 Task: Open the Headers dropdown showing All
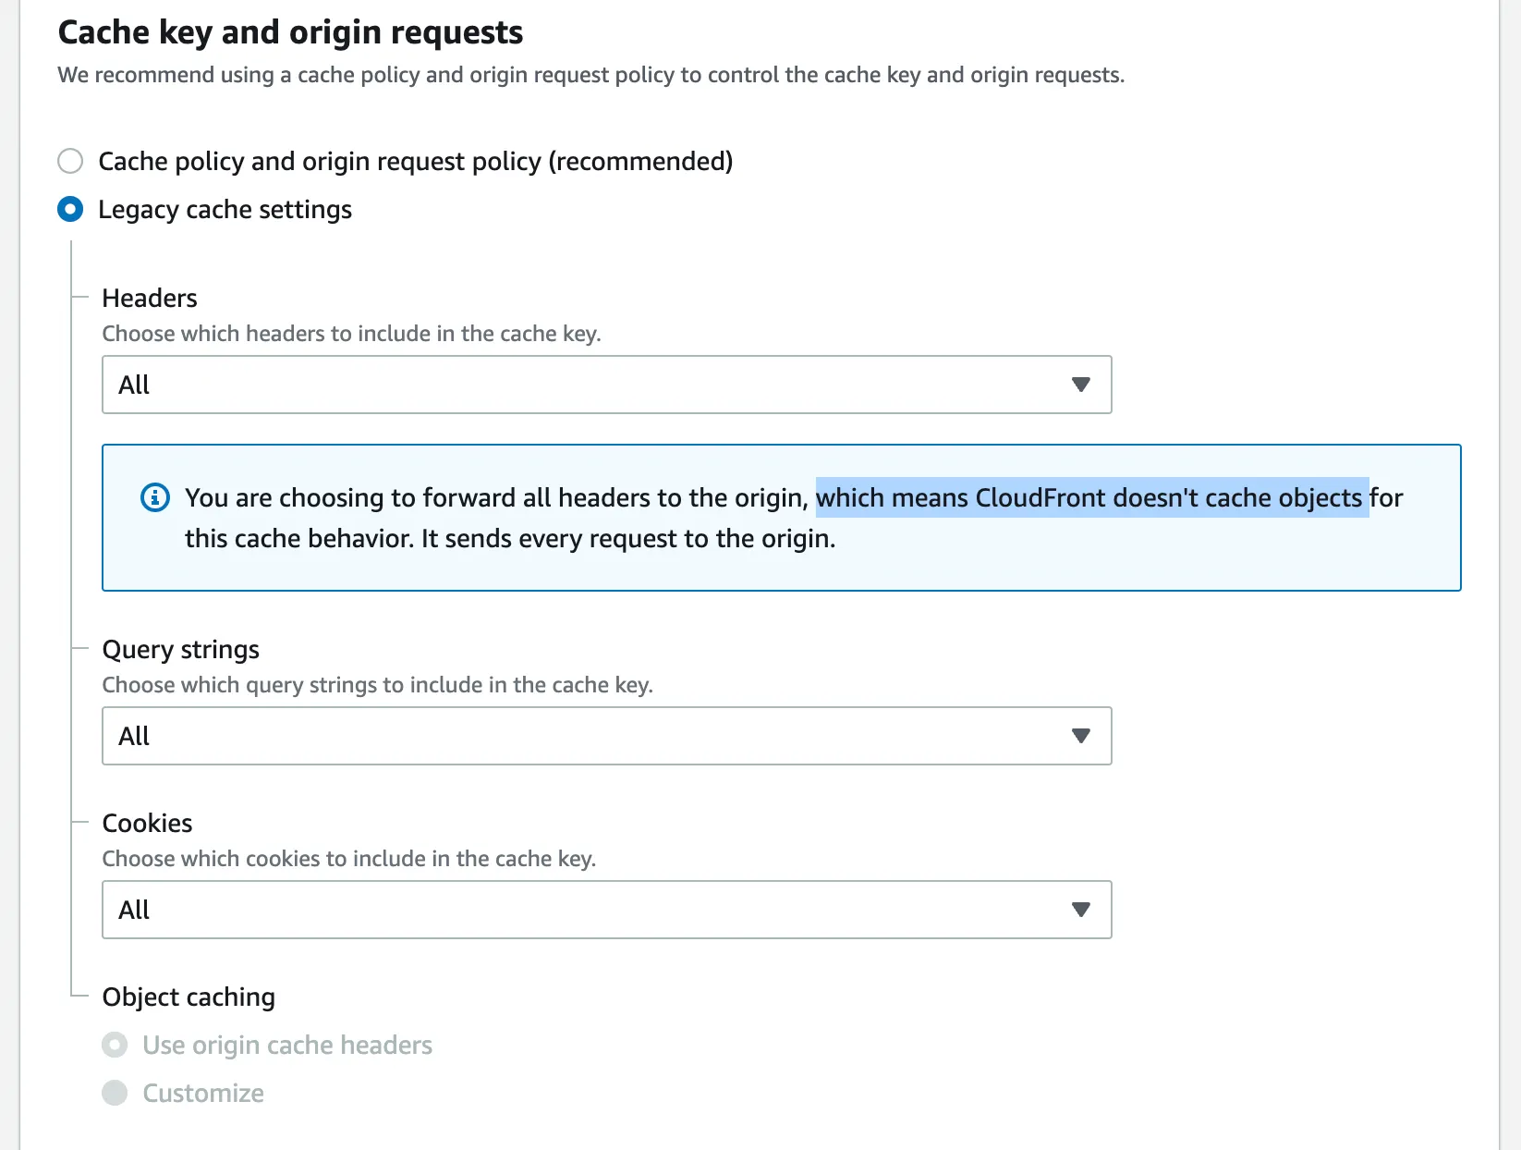(x=606, y=385)
